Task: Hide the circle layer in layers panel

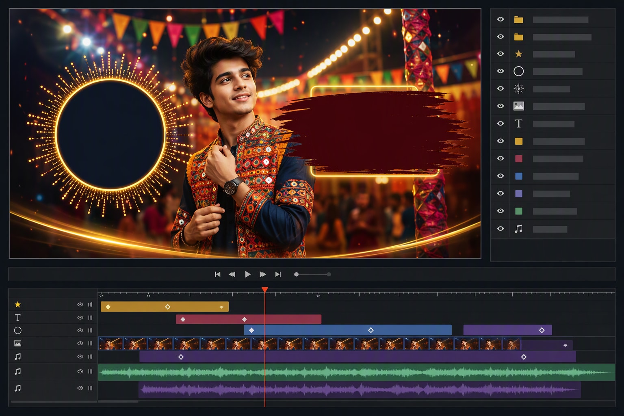Action: point(500,71)
